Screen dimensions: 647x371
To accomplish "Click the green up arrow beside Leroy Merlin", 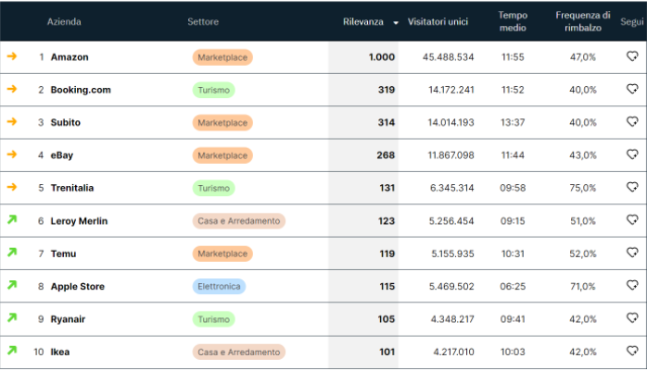I will tap(12, 219).
